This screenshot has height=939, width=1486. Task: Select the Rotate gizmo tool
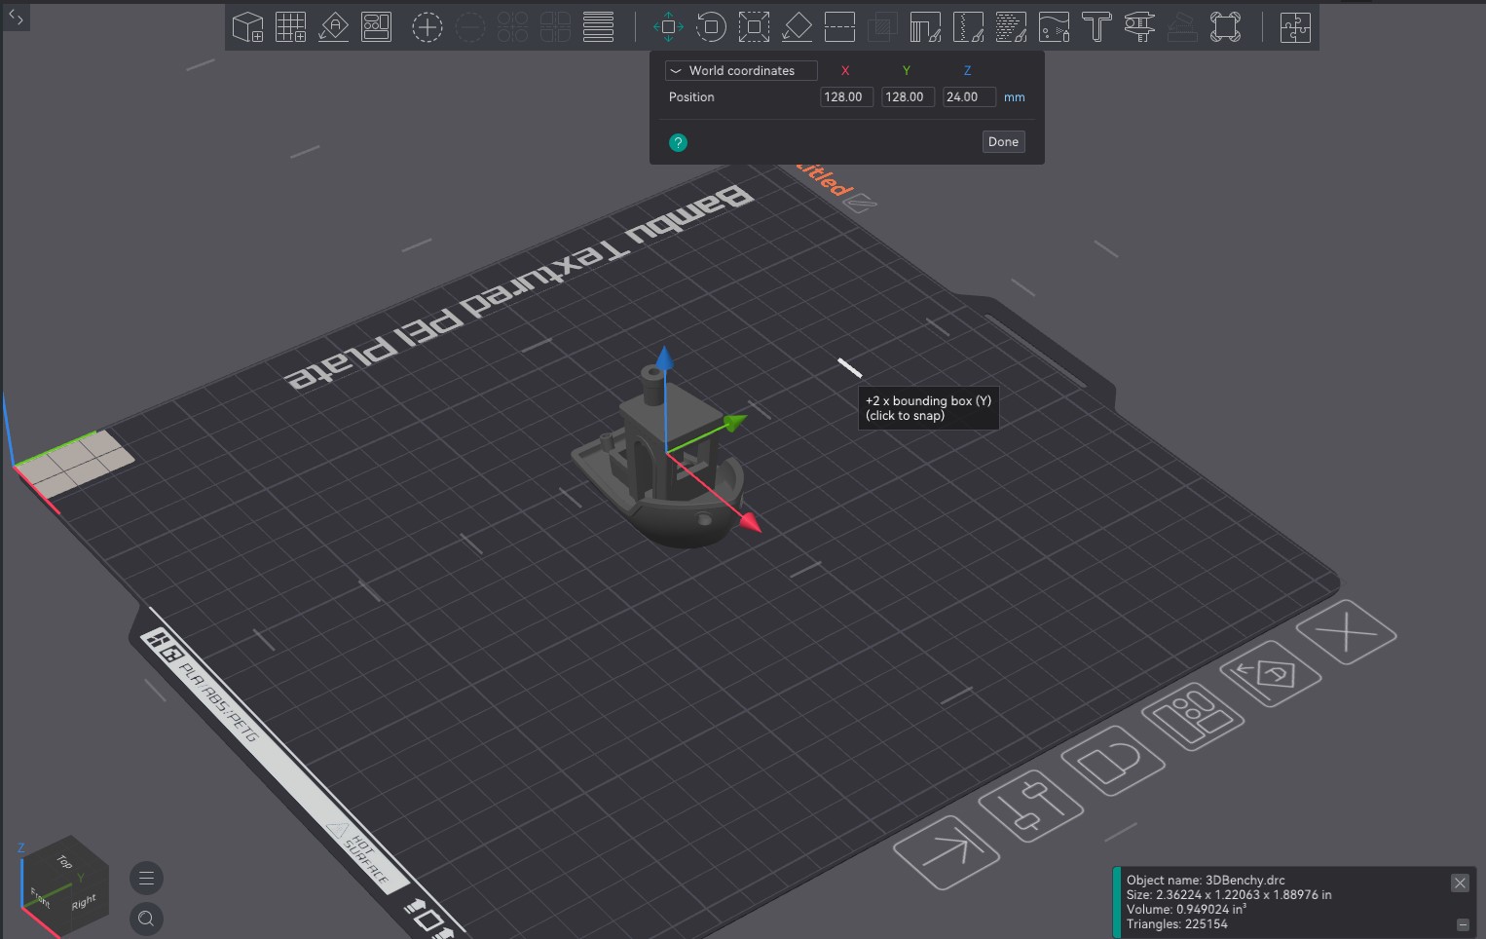point(711,26)
